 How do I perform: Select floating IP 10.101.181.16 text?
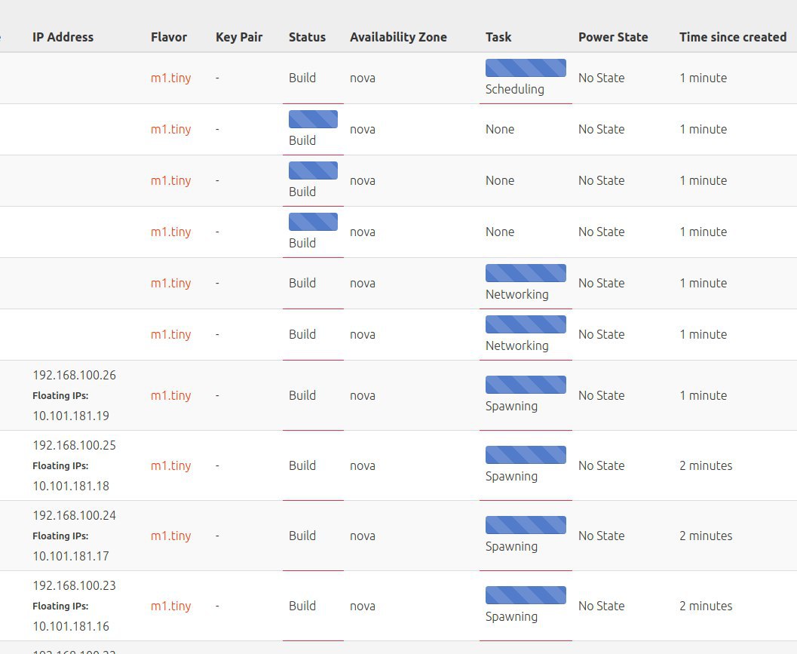[x=71, y=626]
